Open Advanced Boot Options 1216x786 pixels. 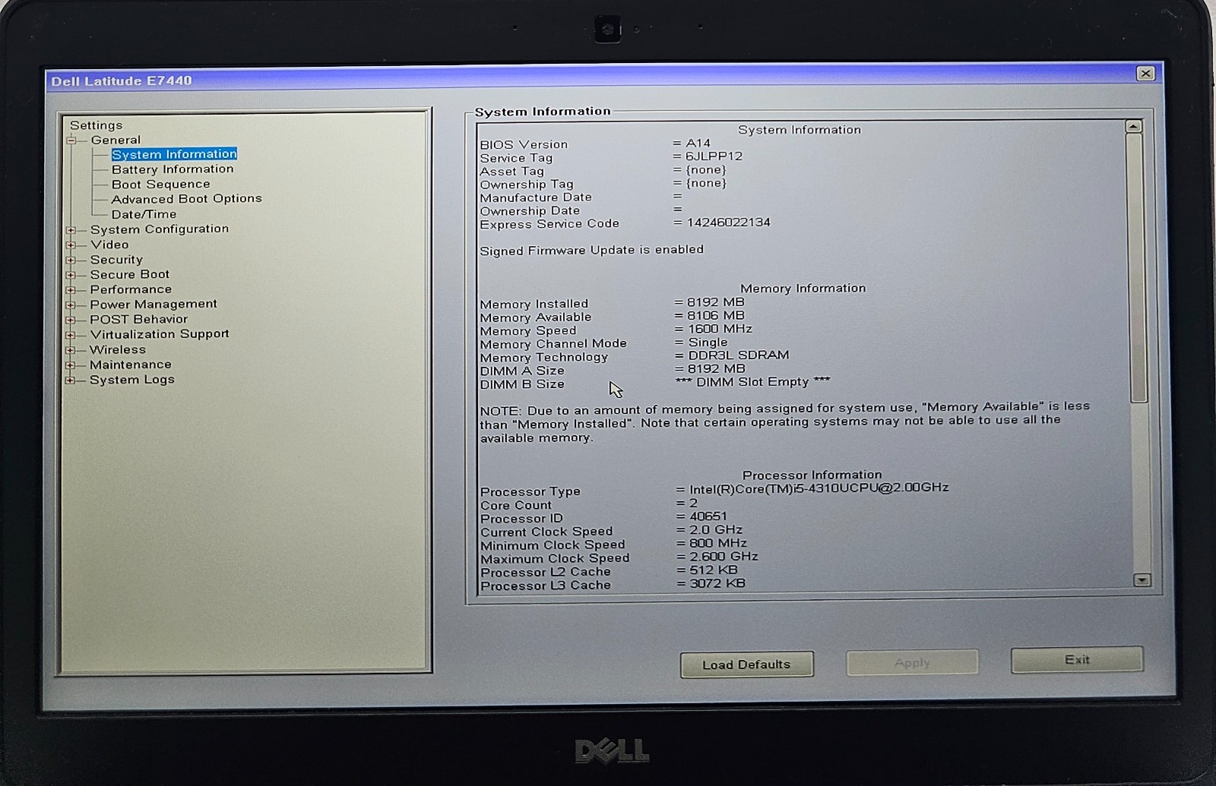pyautogui.click(x=186, y=199)
